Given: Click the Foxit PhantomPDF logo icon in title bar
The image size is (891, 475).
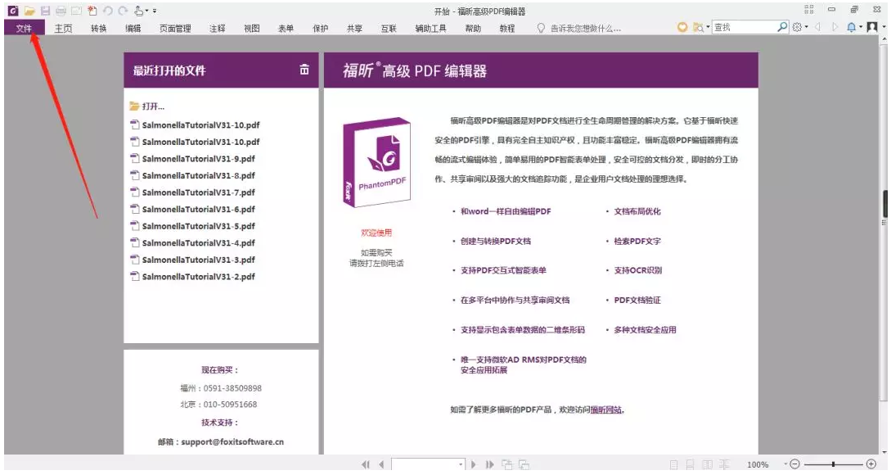Looking at the screenshot, I should 13,11.
